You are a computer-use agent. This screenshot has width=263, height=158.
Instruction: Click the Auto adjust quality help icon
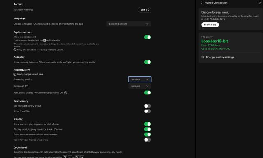tap(65, 92)
